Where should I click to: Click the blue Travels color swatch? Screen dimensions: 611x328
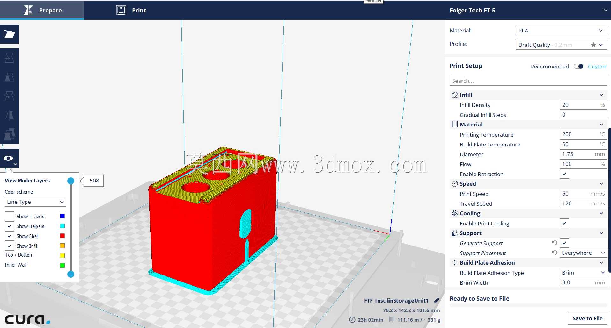coord(63,216)
